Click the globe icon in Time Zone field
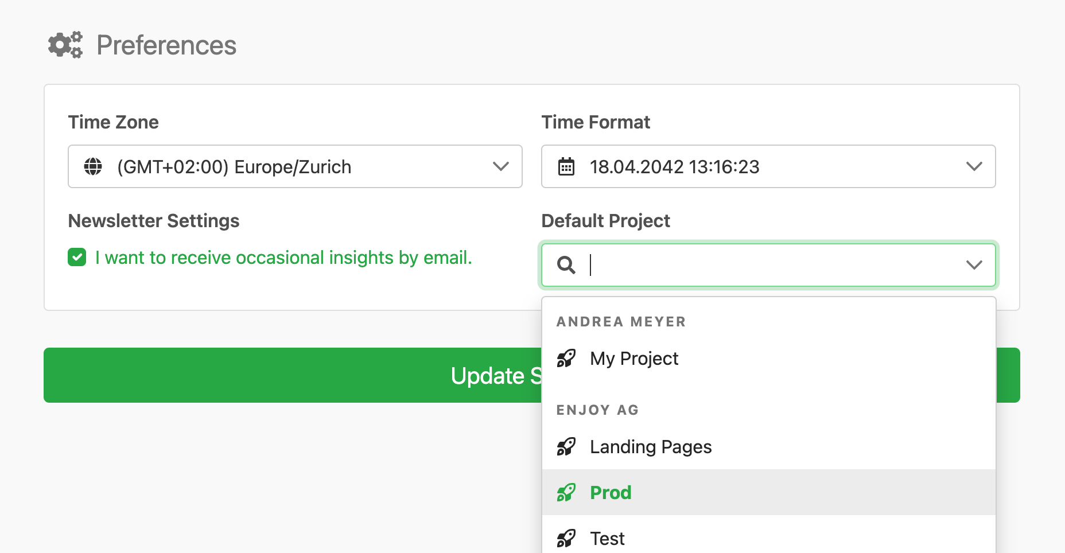The width and height of the screenshot is (1065, 553). (93, 166)
